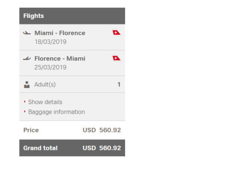This screenshot has height=187, width=252.
Task: Click the return date 25/03/2019
Action: [50, 67]
